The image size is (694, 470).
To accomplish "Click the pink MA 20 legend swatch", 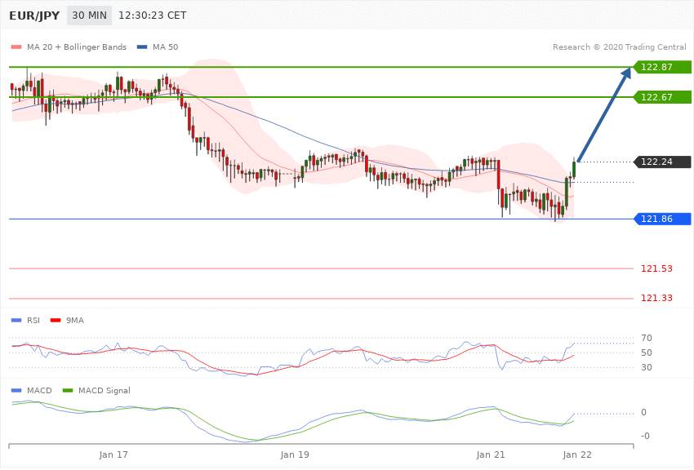I will click(16, 47).
